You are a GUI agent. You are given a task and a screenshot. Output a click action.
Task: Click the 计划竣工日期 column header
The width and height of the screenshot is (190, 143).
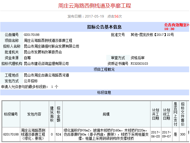167,114
